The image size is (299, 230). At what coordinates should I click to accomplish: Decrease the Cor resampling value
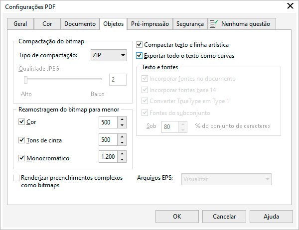pyautogui.click(x=123, y=125)
